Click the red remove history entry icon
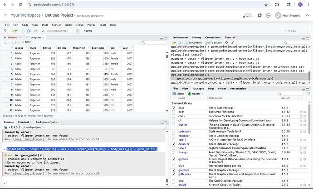The width and height of the screenshot is (313, 189). tap(227, 42)
